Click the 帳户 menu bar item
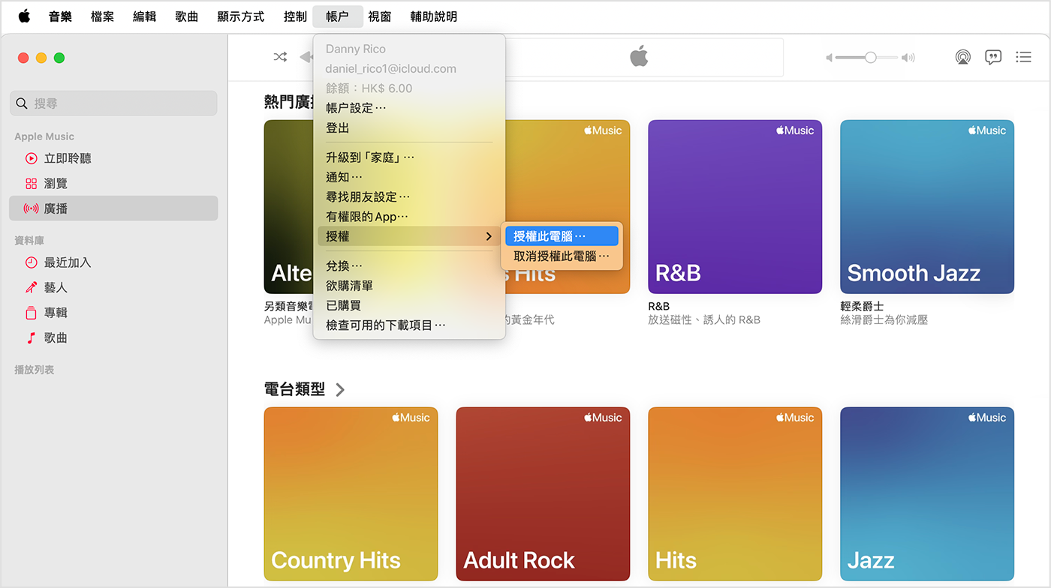The height and width of the screenshot is (588, 1051). coord(337,16)
